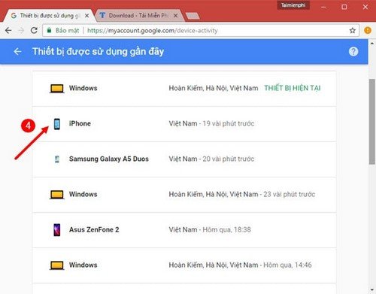Viewport: 376px width, 294px height.
Task: Click the iPhone device icon
Action: click(57, 124)
